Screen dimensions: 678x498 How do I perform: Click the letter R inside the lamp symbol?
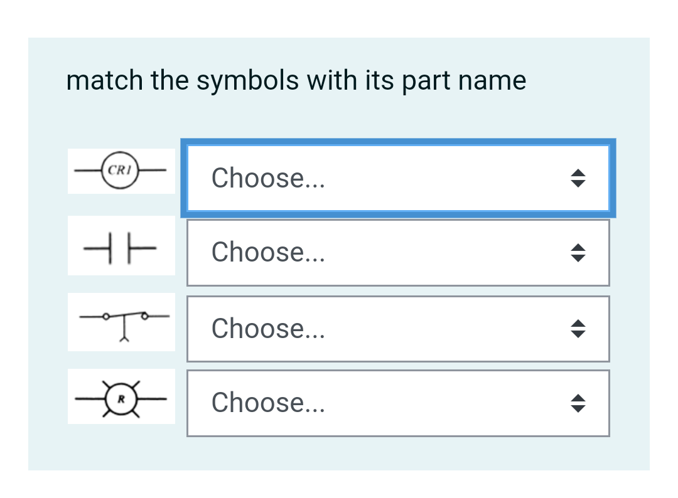coord(122,398)
